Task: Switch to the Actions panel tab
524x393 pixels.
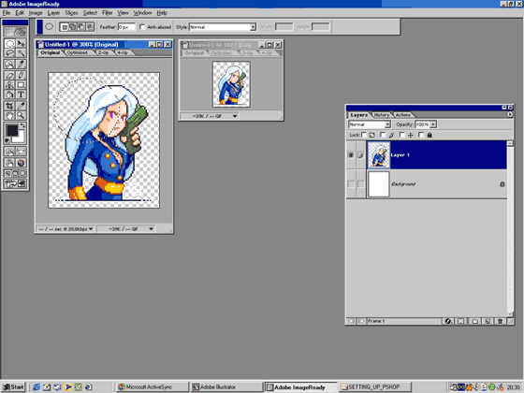Action: (x=402, y=114)
